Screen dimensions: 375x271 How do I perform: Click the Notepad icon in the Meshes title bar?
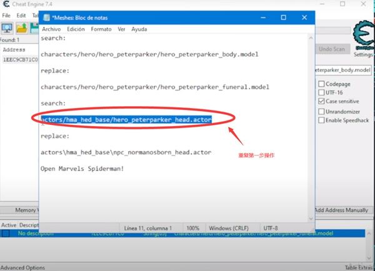[47, 17]
